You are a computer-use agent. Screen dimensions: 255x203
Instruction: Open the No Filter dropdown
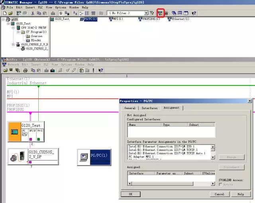[146, 13]
